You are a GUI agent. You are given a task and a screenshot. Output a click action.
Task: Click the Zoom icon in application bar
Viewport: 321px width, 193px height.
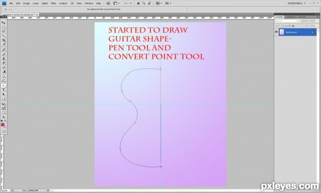[144, 3]
